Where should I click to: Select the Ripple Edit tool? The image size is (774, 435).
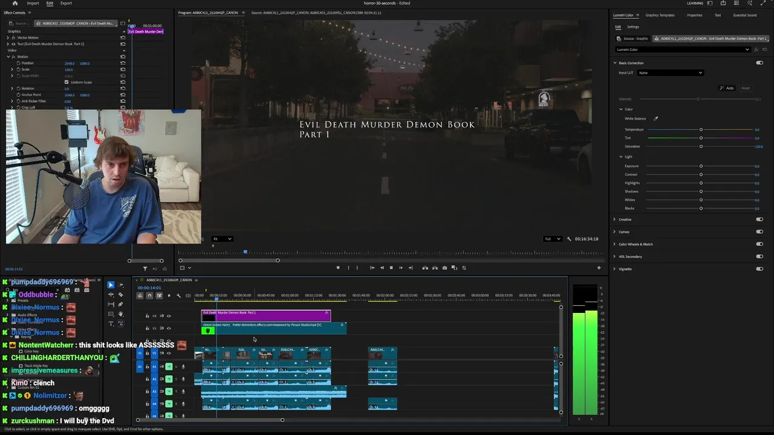tap(111, 294)
